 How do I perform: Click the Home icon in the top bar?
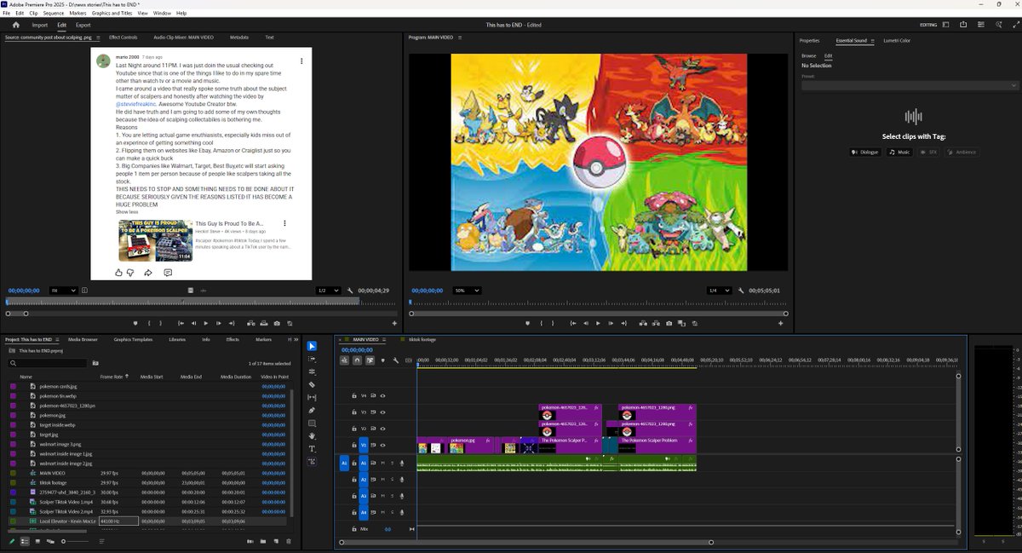(15, 25)
